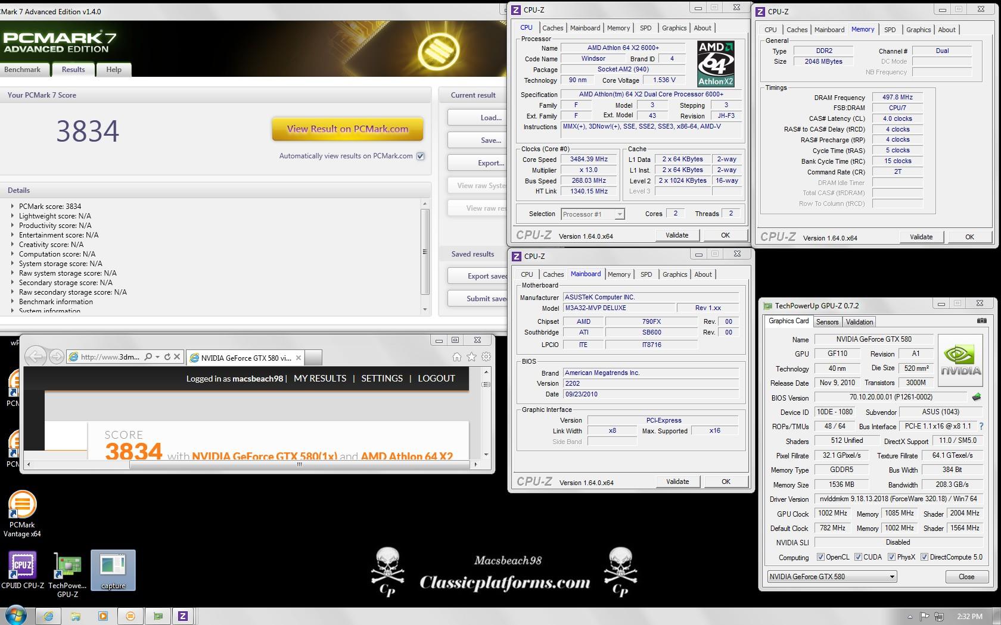Expand the Lightweight score detail row
This screenshot has height=625, width=1001.
point(13,216)
